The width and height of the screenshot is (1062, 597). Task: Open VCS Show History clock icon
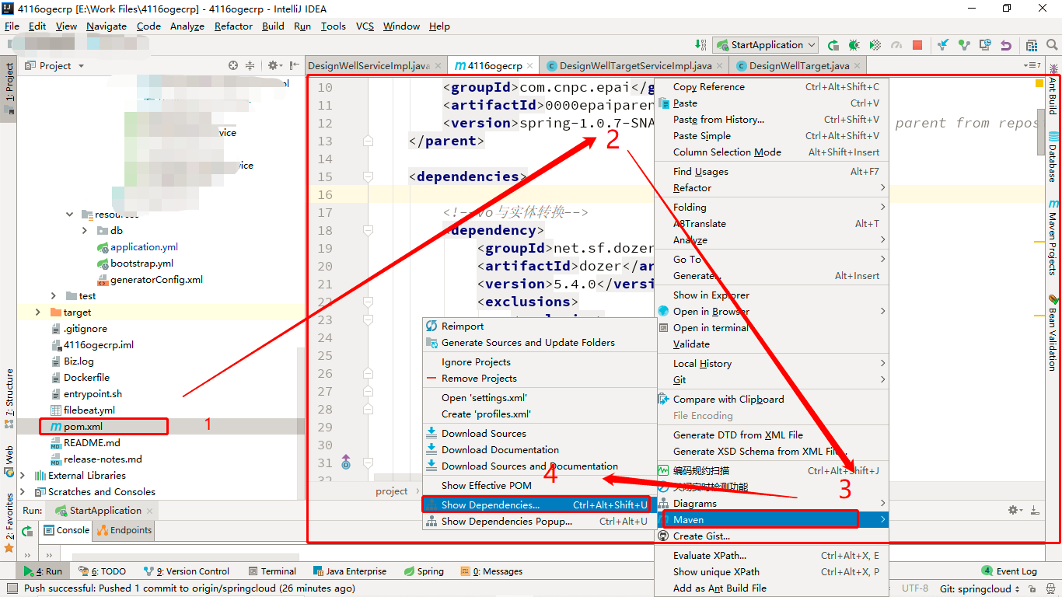[x=985, y=45]
